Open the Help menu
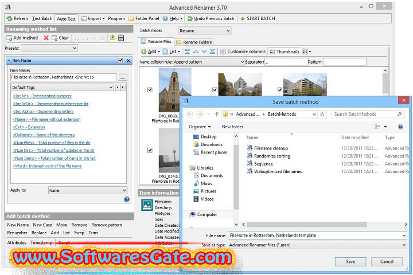Image resolution: width=413 pixels, height=275 pixels. (173, 18)
